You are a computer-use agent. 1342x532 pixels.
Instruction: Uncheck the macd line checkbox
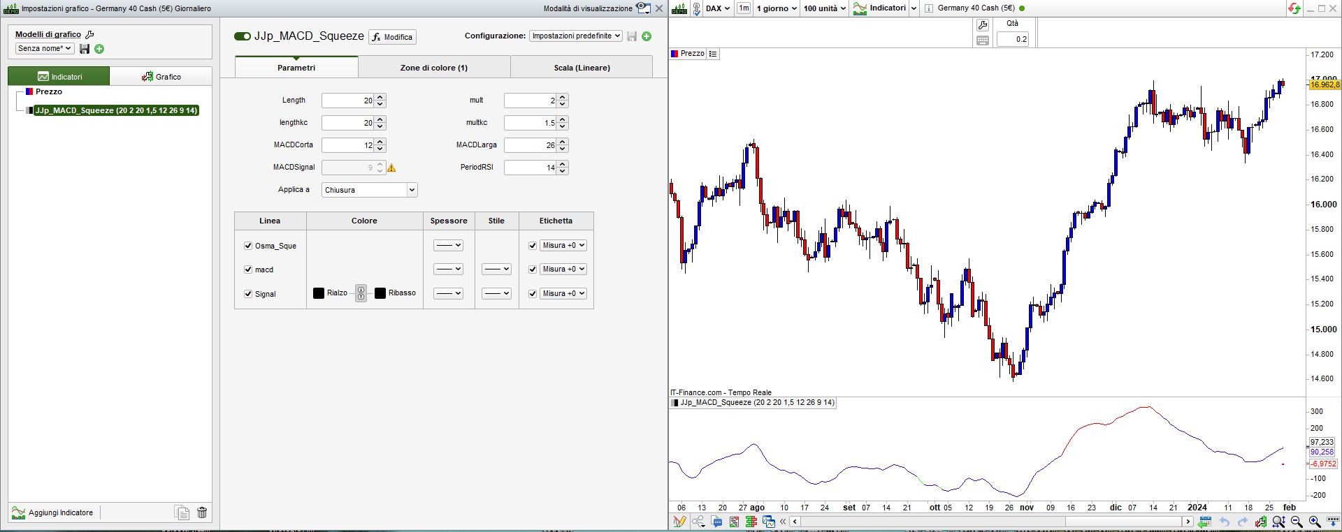(248, 269)
